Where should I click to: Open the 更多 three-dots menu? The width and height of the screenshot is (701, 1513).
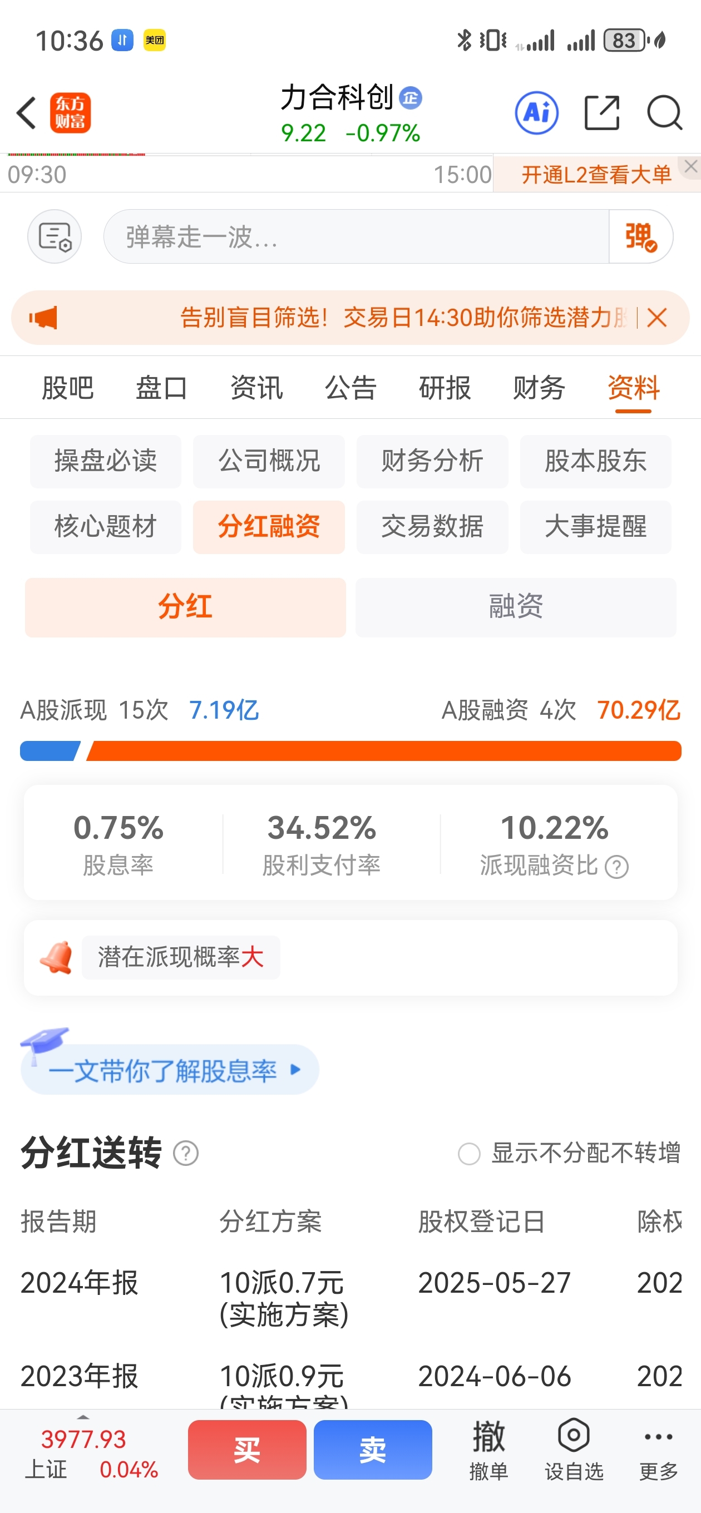tap(659, 1448)
